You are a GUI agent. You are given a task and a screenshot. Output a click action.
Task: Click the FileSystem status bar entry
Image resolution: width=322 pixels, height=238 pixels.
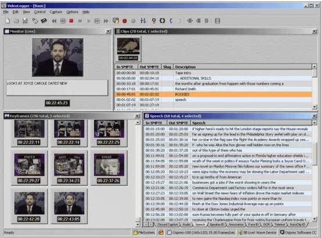pyautogui.click(x=144, y=233)
